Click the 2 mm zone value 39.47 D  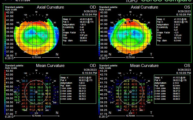176,91
